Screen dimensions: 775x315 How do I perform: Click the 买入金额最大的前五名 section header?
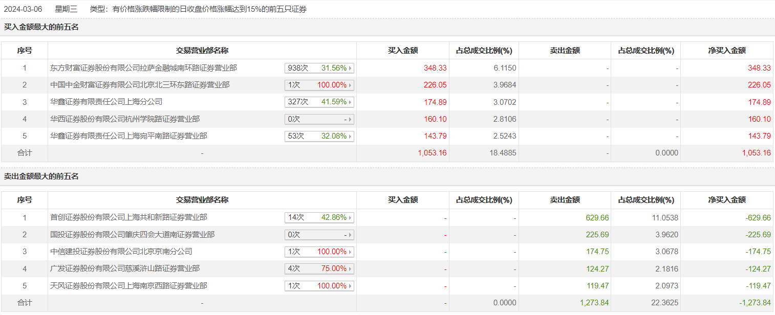(x=41, y=27)
